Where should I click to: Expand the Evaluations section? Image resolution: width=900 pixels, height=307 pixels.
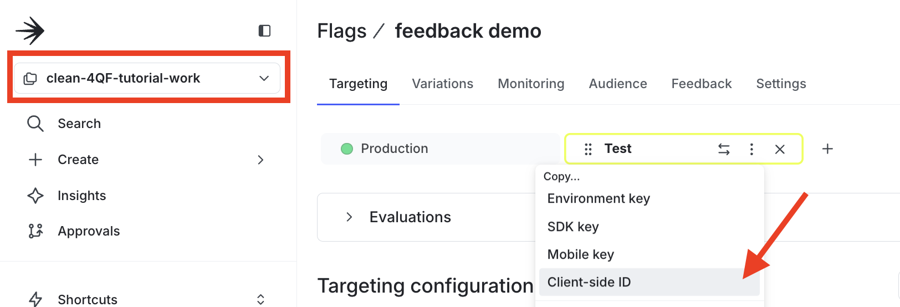[349, 217]
